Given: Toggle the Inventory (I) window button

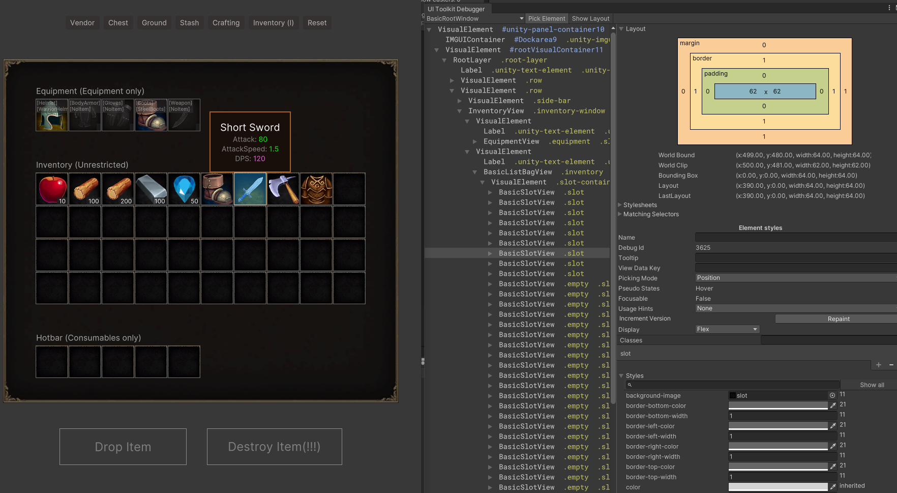Looking at the screenshot, I should click(273, 23).
